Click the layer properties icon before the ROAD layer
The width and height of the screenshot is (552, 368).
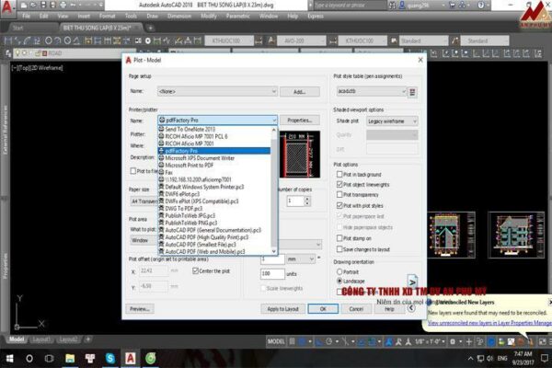point(8,53)
